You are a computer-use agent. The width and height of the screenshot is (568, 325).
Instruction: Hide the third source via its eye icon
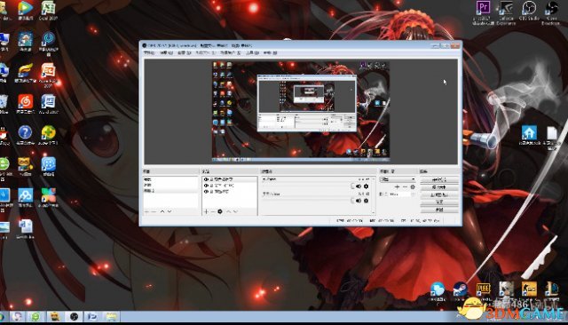[x=206, y=192]
